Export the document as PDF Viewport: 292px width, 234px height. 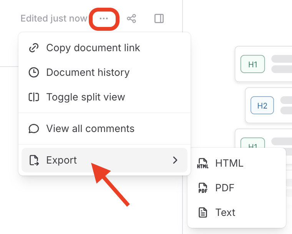(x=225, y=188)
